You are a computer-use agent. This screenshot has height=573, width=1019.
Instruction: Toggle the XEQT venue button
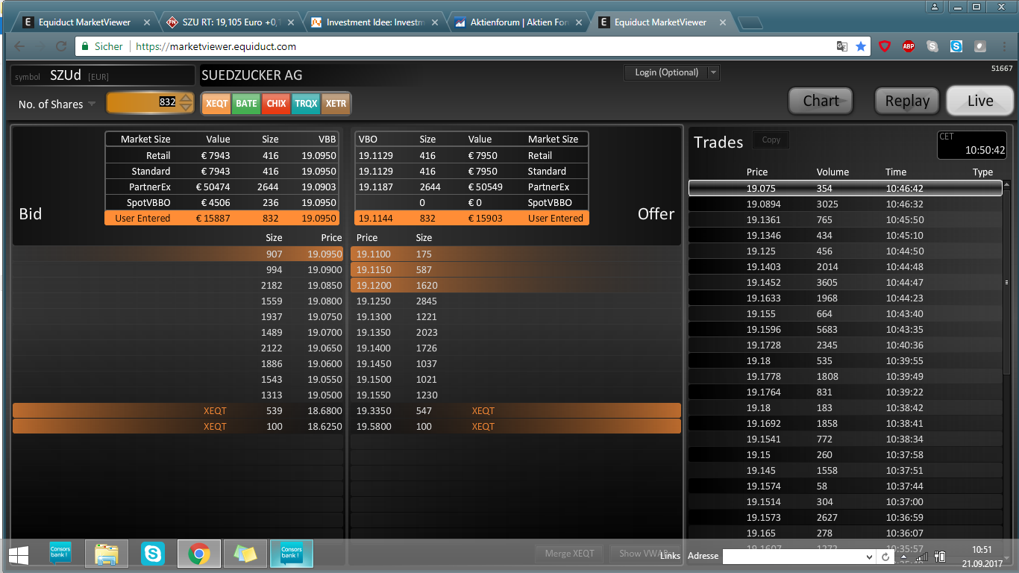tap(216, 104)
